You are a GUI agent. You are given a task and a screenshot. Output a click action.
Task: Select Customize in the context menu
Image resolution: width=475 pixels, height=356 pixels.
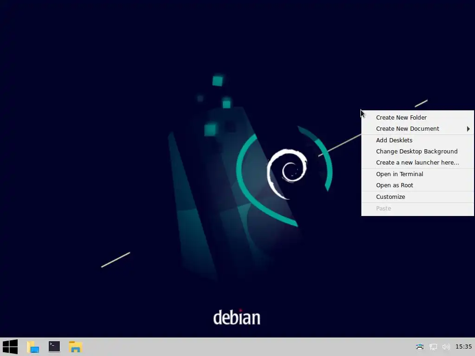point(417,197)
